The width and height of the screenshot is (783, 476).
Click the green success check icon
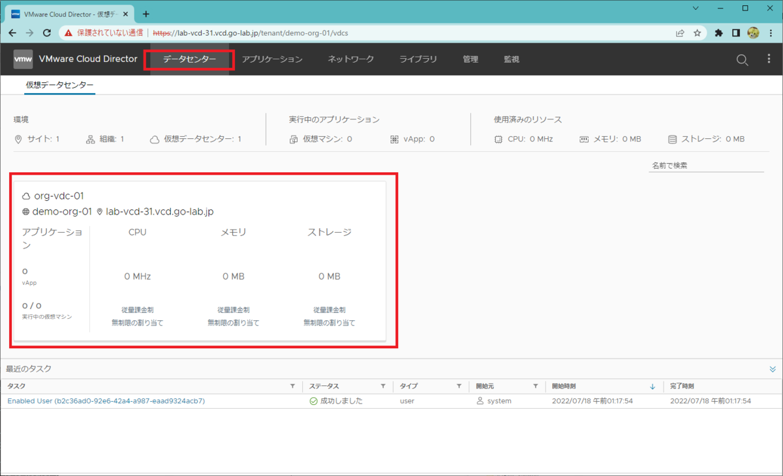pyautogui.click(x=314, y=401)
